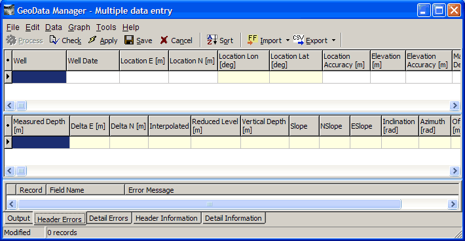This screenshot has height=241, width=465.
Task: Select the empty Measured Depth cell
Action: click(41, 142)
